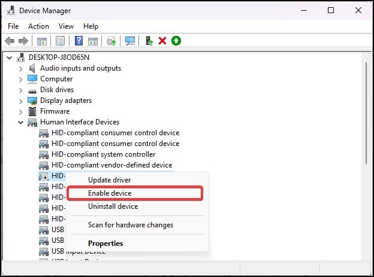Open the Help menu

[91, 26]
